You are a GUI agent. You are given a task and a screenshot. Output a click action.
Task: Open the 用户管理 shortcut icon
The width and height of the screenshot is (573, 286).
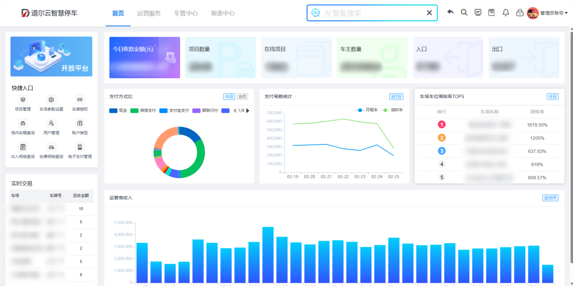[x=51, y=123]
